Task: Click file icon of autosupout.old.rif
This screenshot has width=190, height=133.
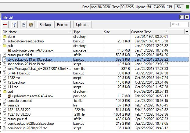Action: click(x=5, y=55)
